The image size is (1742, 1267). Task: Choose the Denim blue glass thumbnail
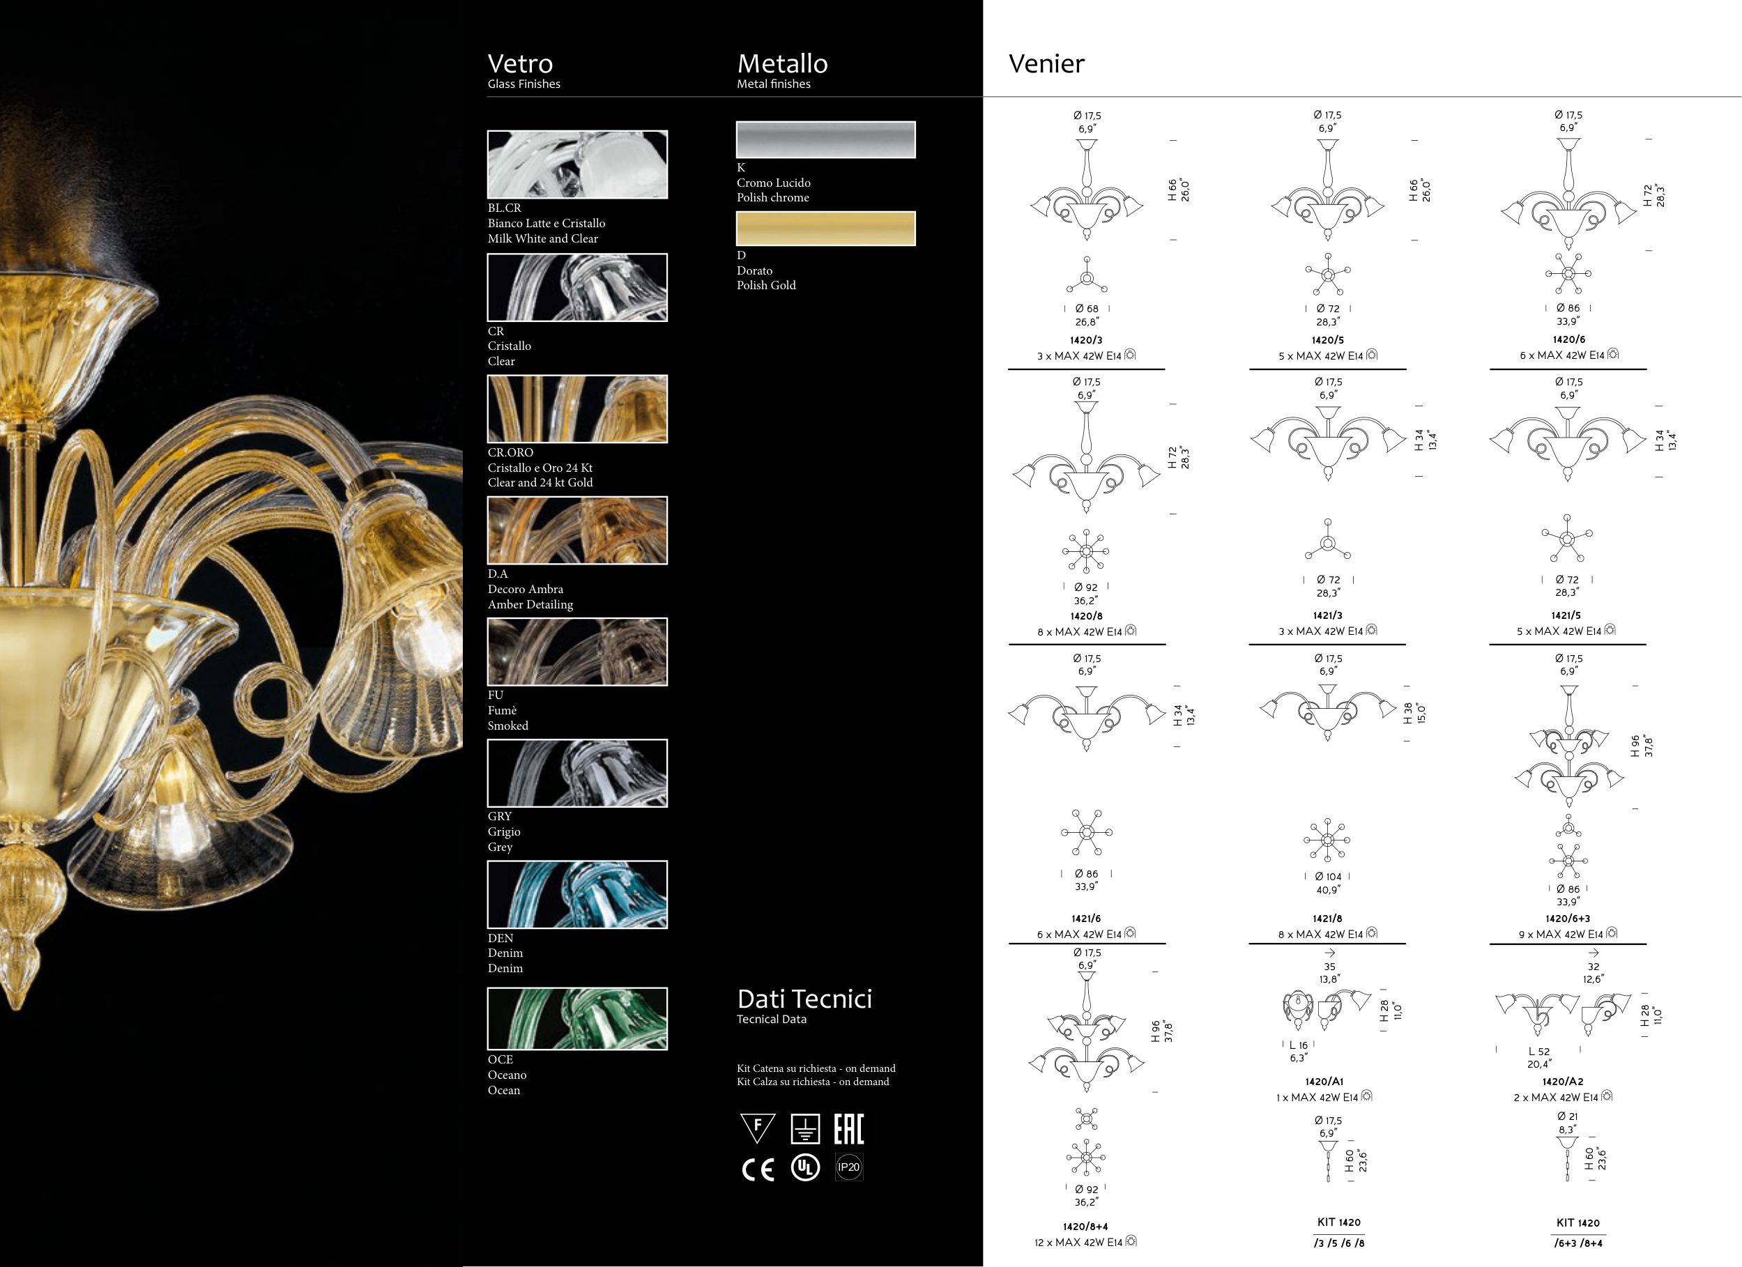pos(576,895)
